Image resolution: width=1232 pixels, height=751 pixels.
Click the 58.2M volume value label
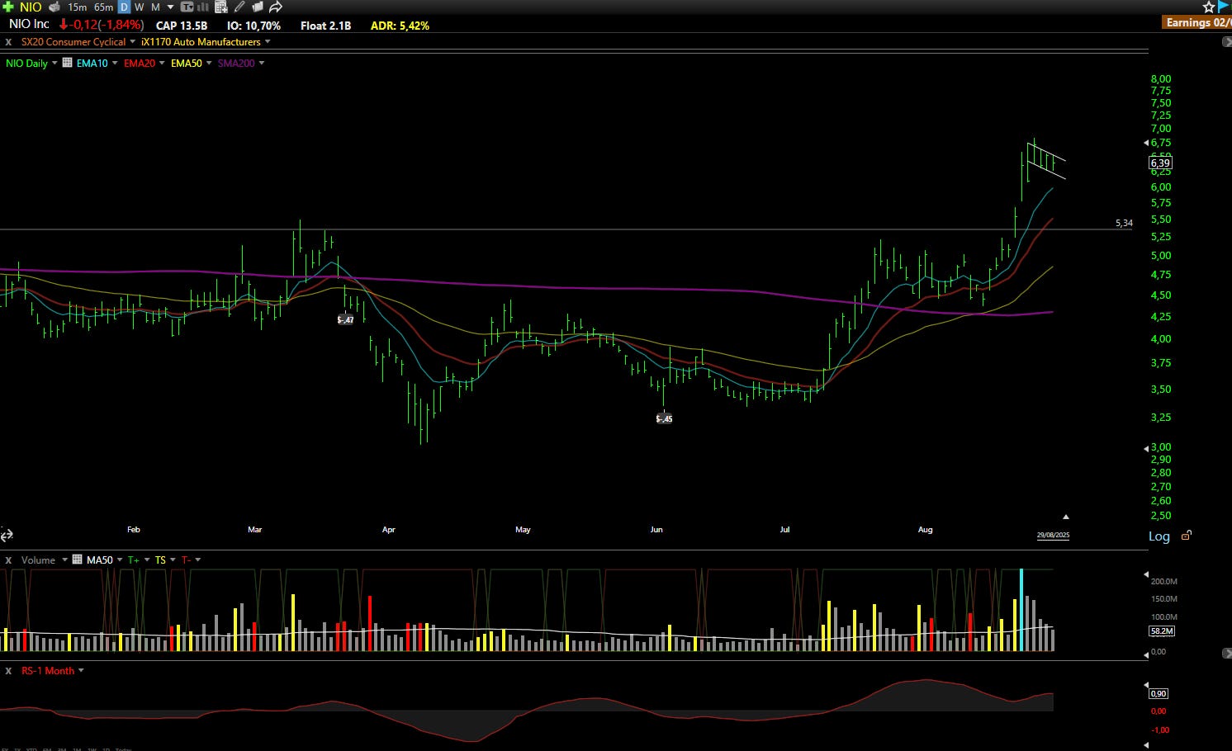[x=1161, y=631]
